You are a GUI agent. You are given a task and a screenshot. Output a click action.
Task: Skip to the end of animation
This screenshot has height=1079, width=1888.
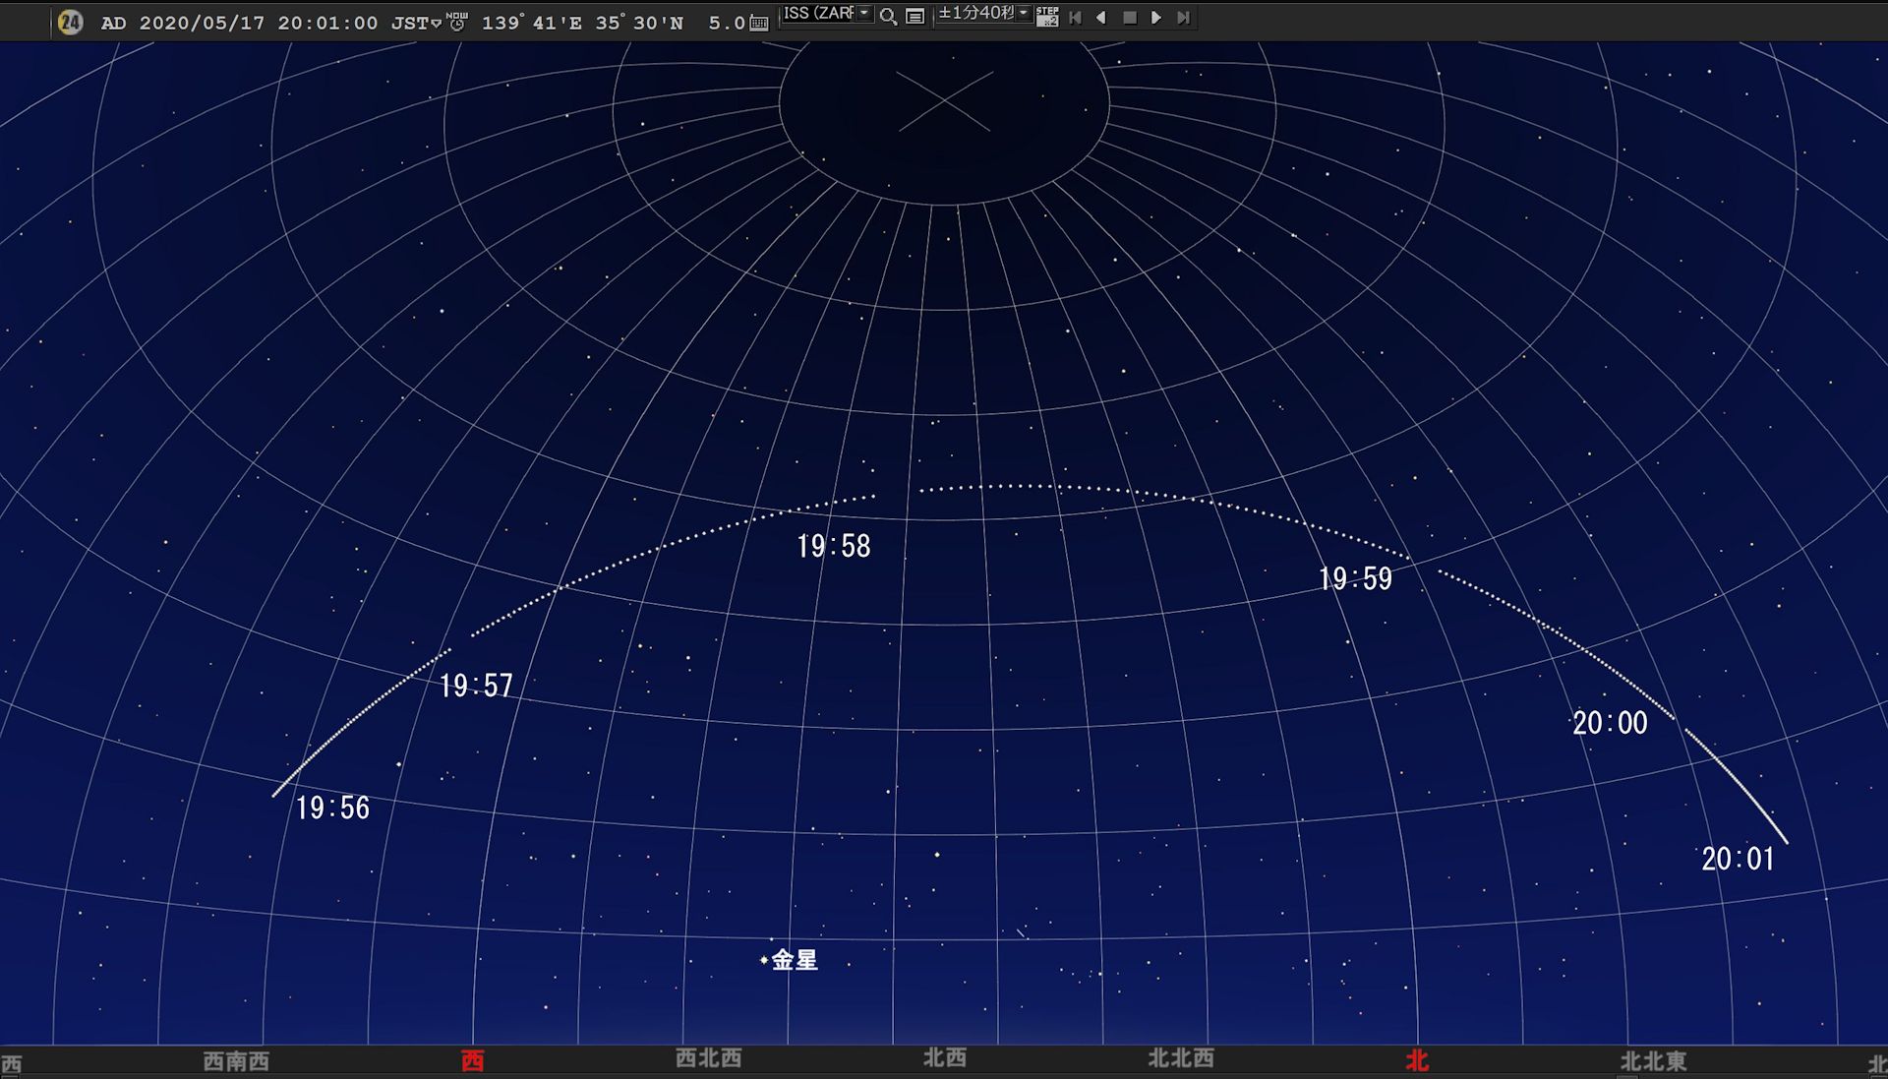point(1184,17)
